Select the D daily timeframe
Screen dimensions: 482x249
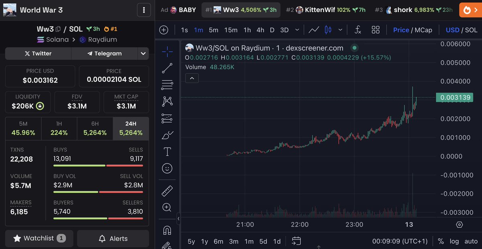[x=272, y=30]
